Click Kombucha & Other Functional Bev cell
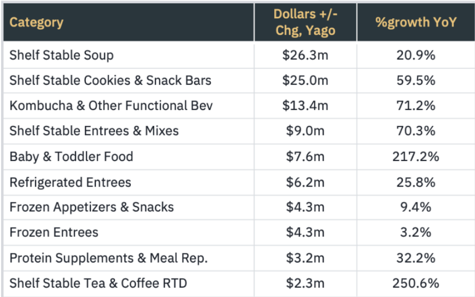 (x=111, y=105)
